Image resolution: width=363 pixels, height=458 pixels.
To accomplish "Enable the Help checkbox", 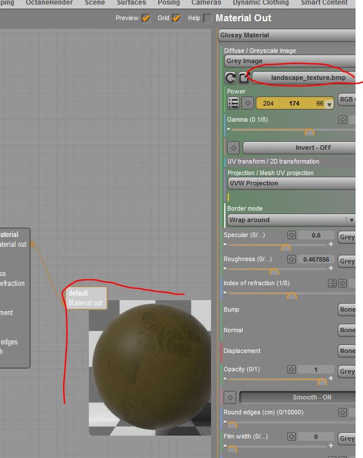I will tap(207, 18).
